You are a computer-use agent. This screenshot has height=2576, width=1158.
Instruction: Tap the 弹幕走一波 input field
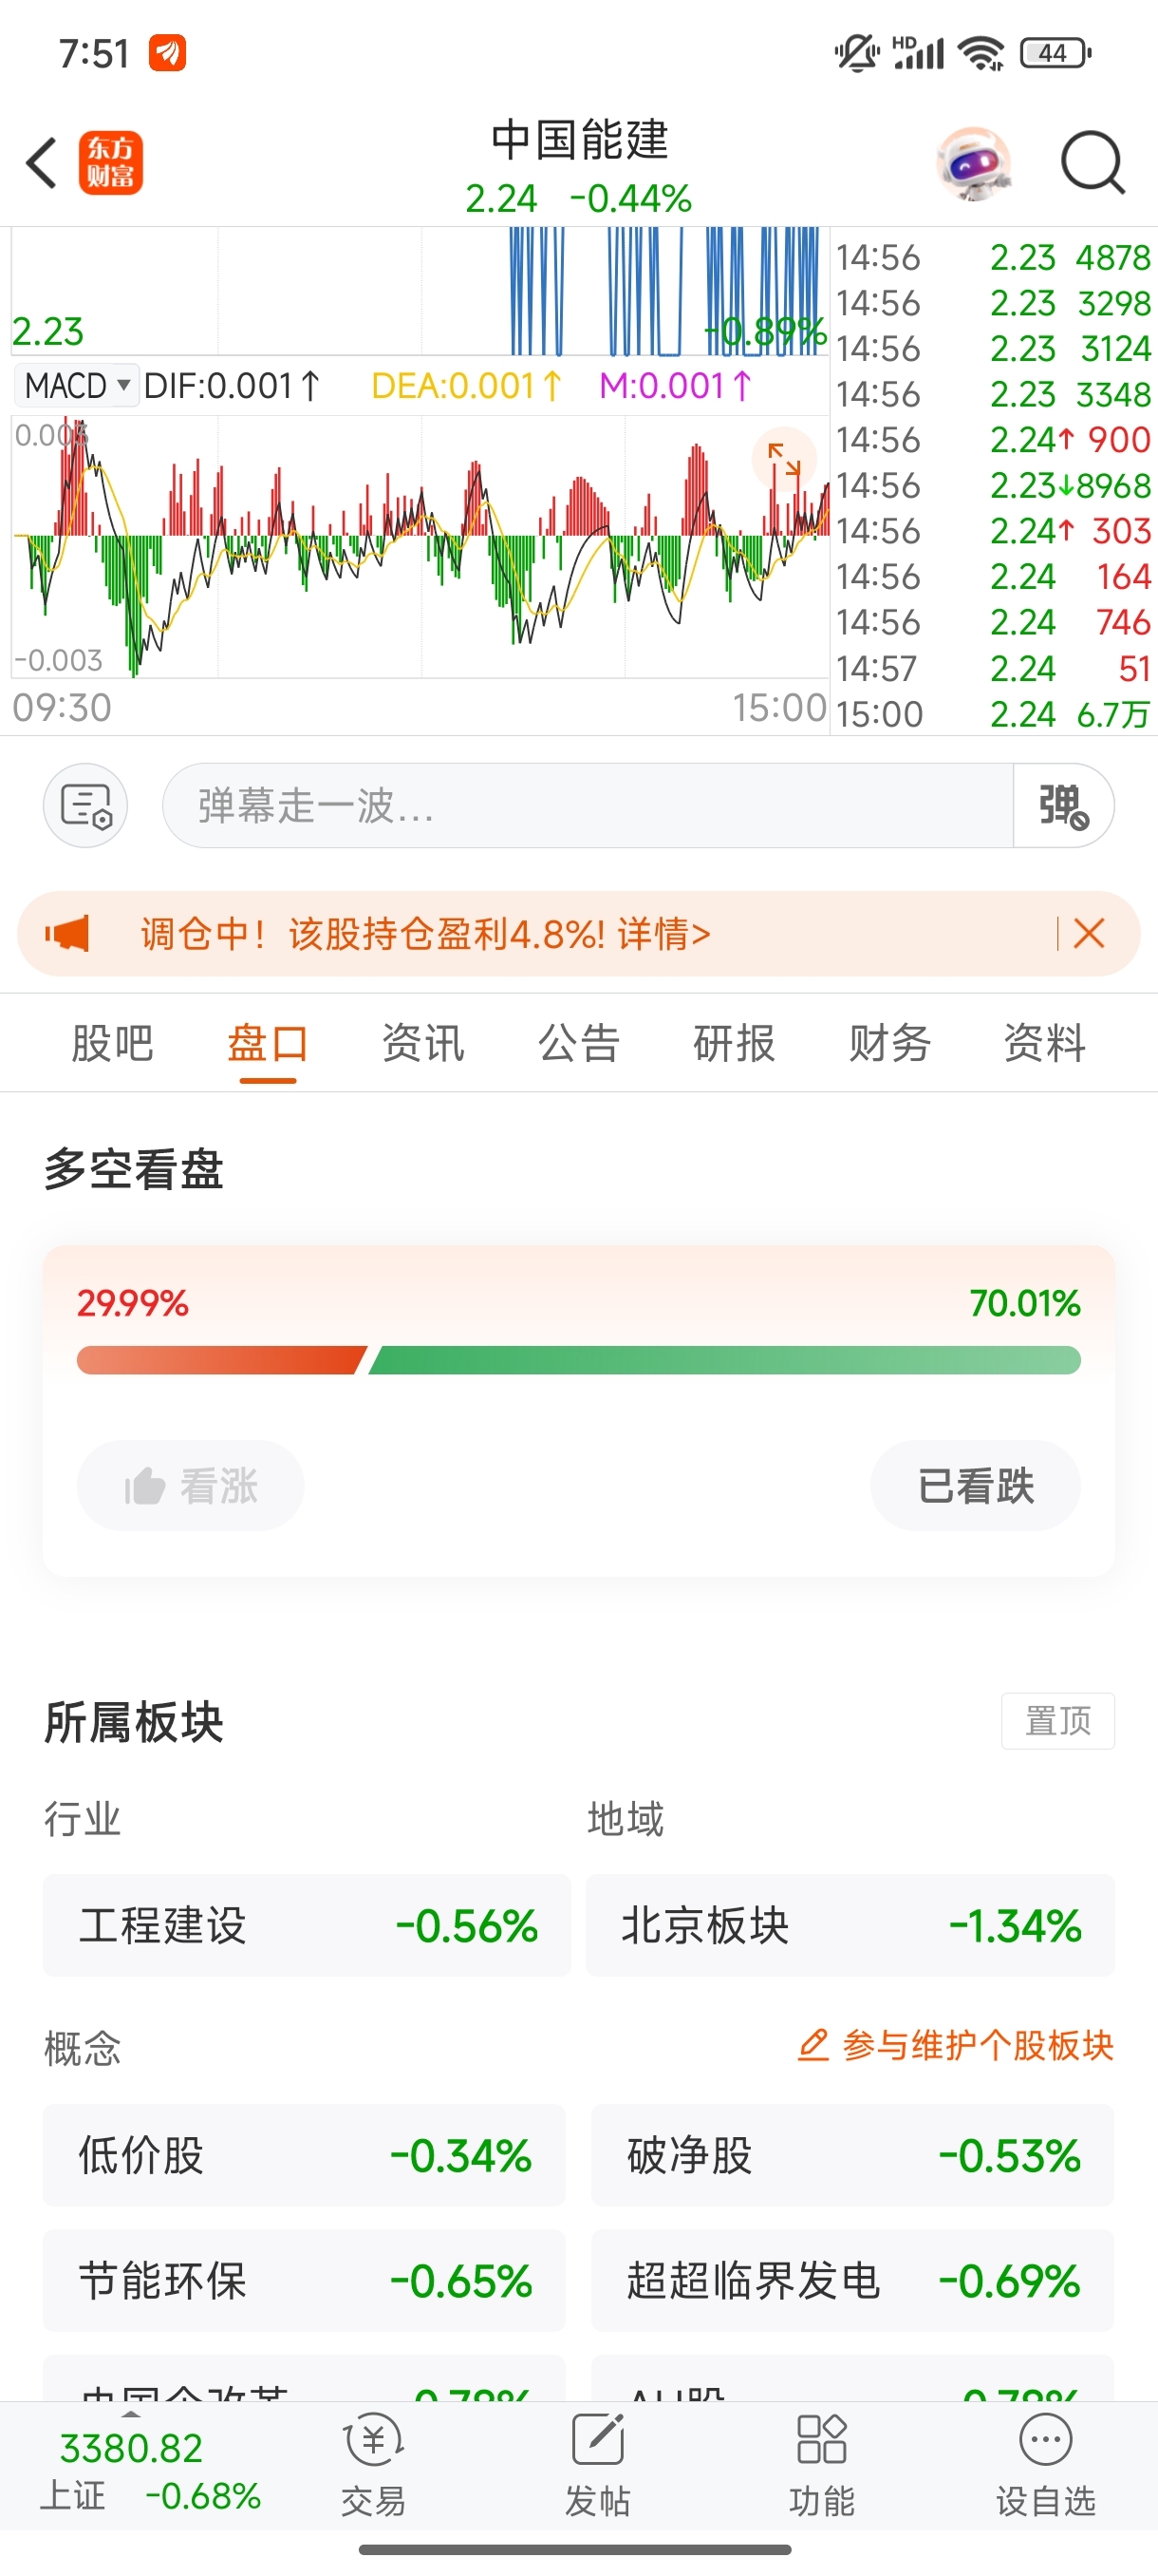pyautogui.click(x=588, y=806)
